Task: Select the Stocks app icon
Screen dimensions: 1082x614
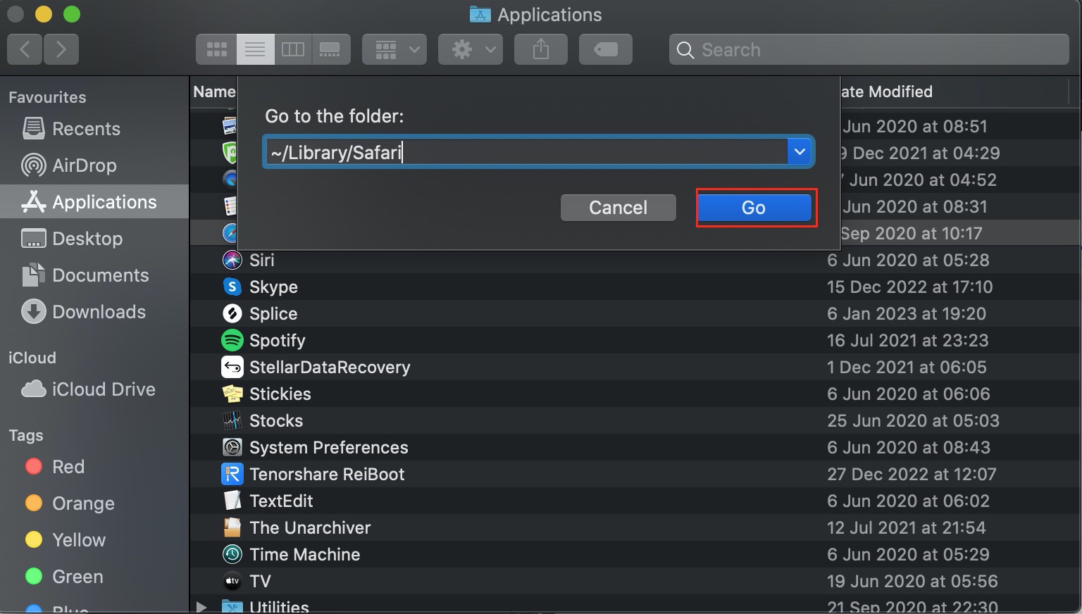Action: tap(232, 420)
